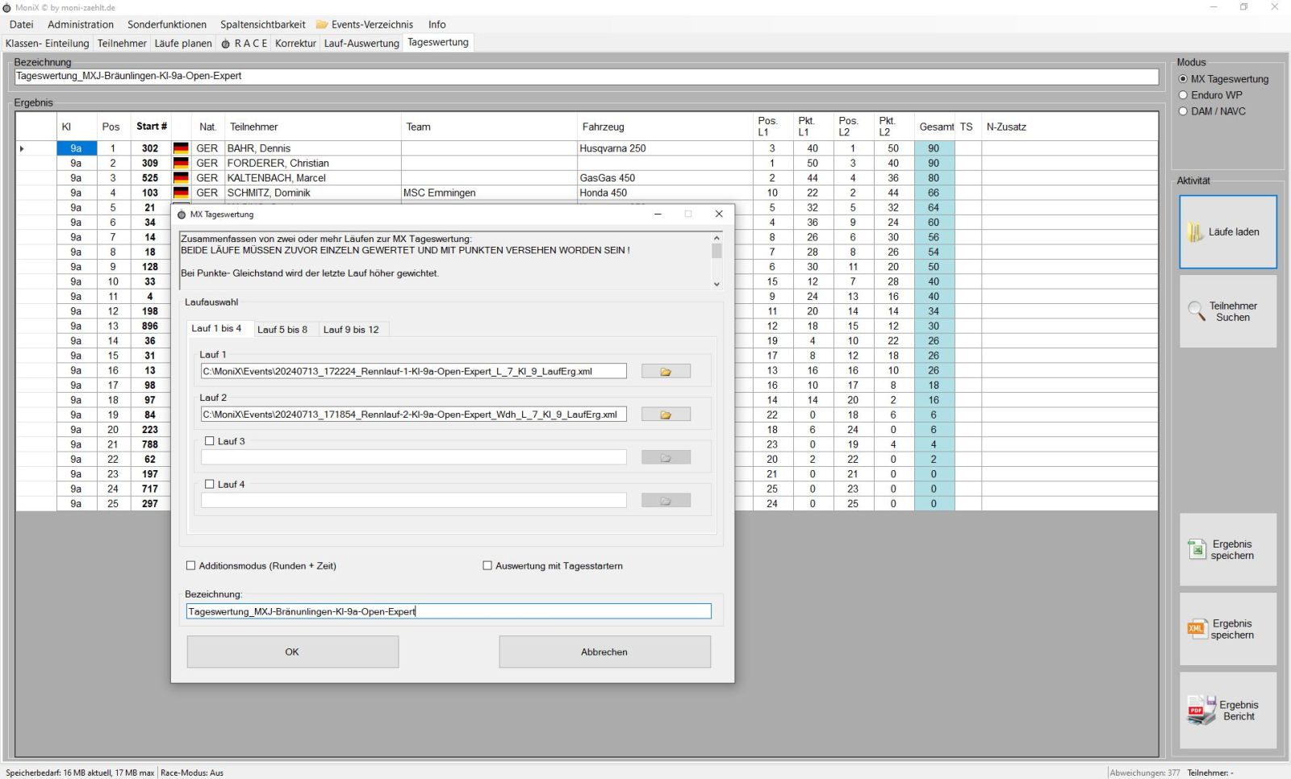This screenshot has height=779, width=1291.
Task: Select MX Tageswertung mode radio button
Action: 1184,79
